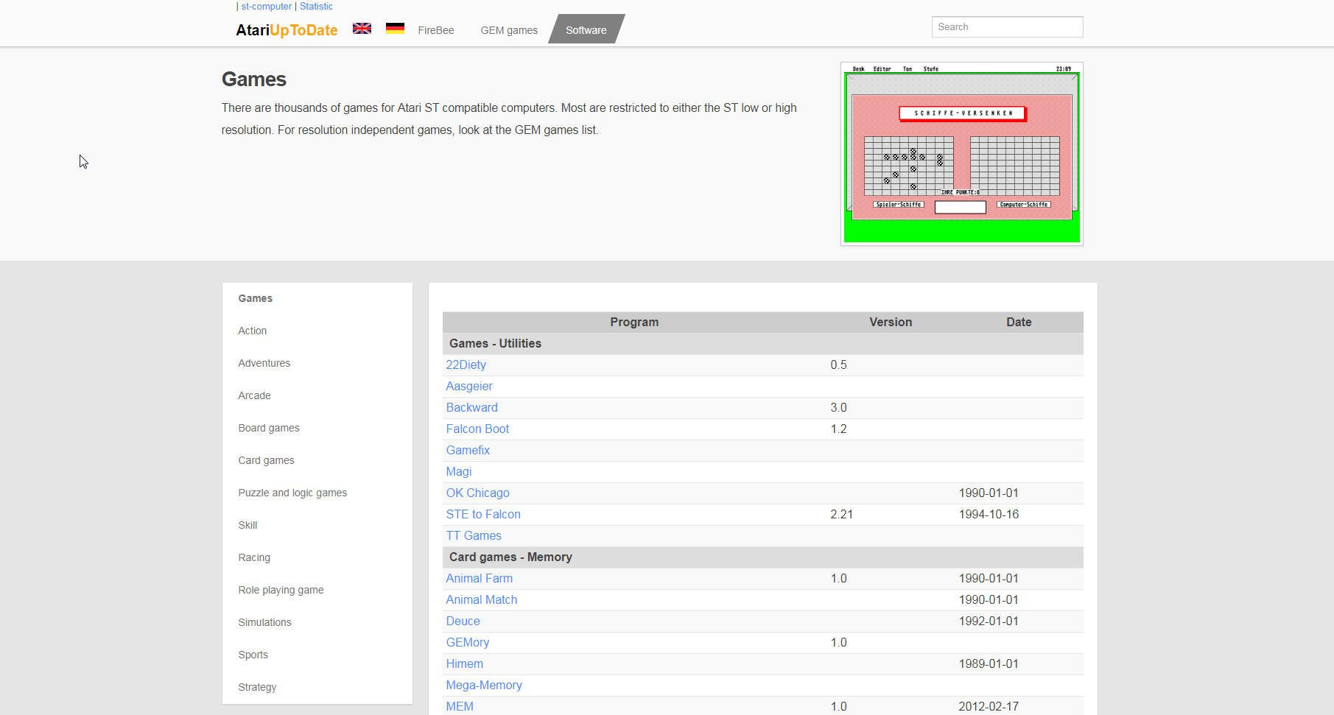
Task: Open the FireBee menu item
Action: (435, 30)
